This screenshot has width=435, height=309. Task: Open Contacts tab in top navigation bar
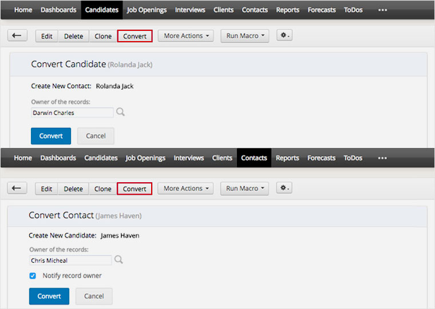coord(255,10)
